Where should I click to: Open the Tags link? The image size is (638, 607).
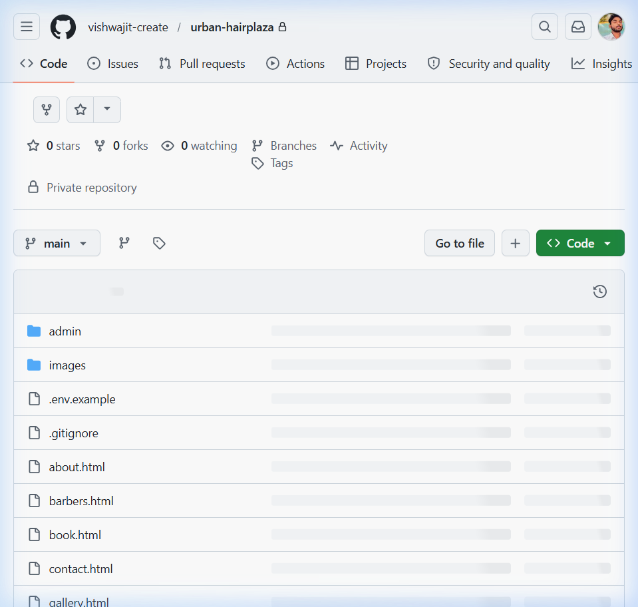(x=272, y=163)
